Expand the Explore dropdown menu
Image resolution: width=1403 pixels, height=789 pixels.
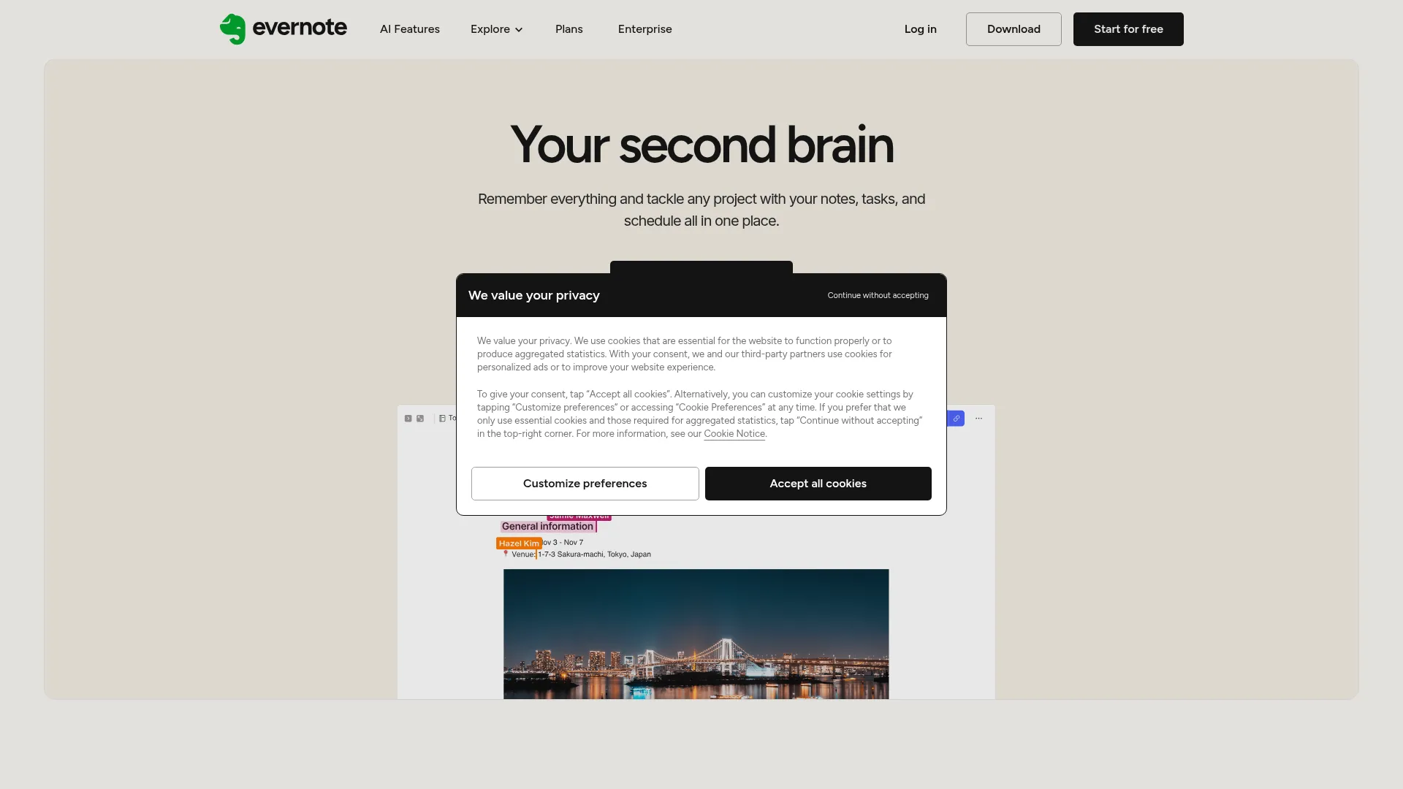490,29
